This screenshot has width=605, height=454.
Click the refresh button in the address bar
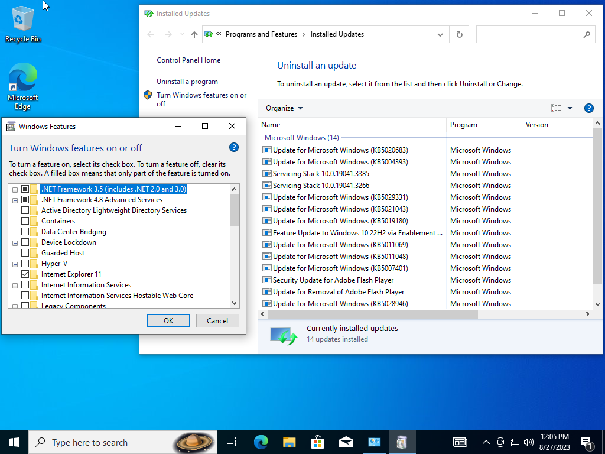click(459, 34)
